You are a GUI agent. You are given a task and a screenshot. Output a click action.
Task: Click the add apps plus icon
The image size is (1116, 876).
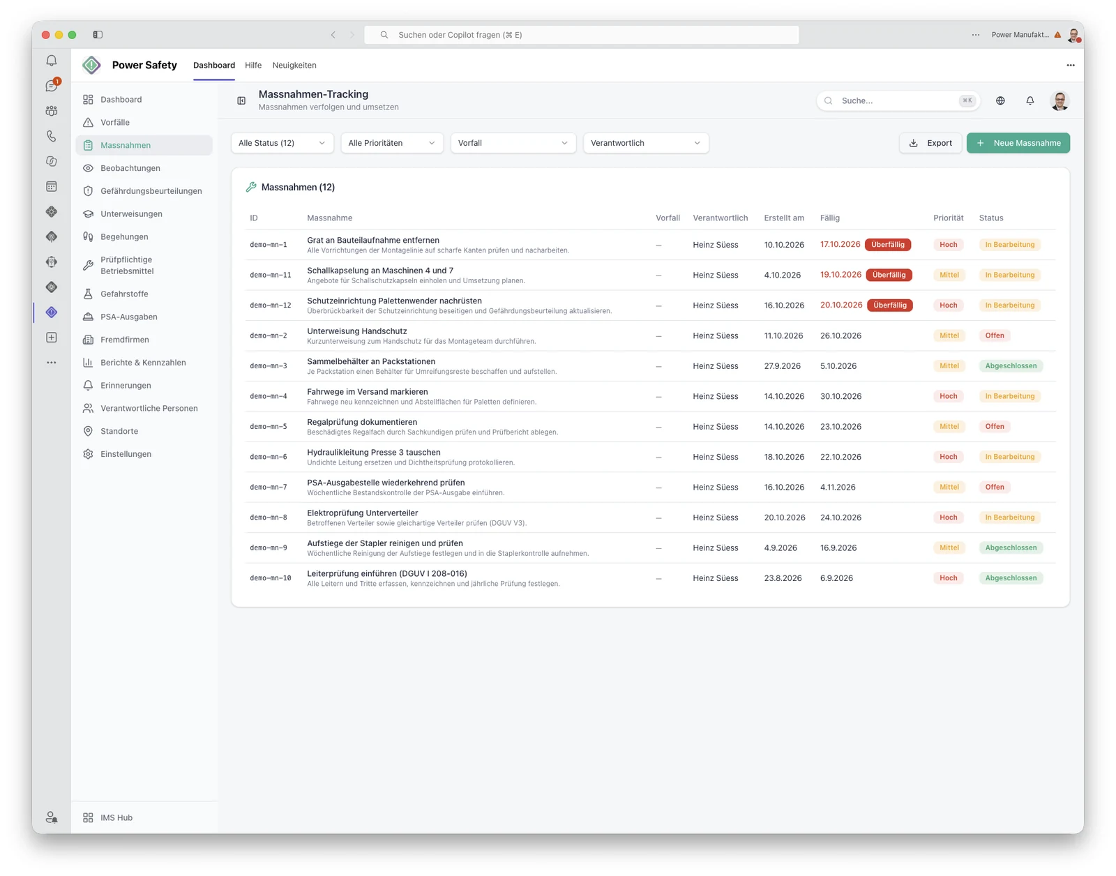tap(52, 338)
